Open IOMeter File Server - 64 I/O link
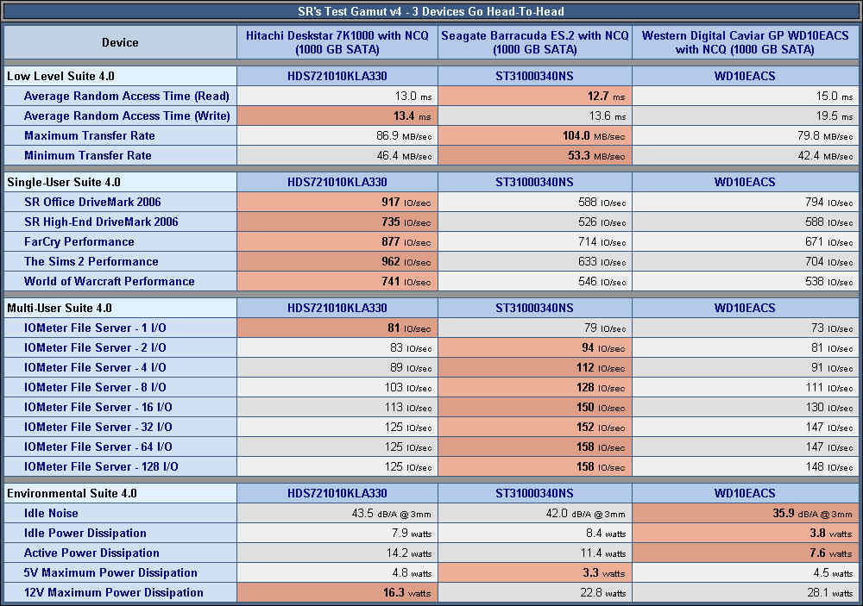Image resolution: width=863 pixels, height=606 pixels. pyautogui.click(x=98, y=447)
